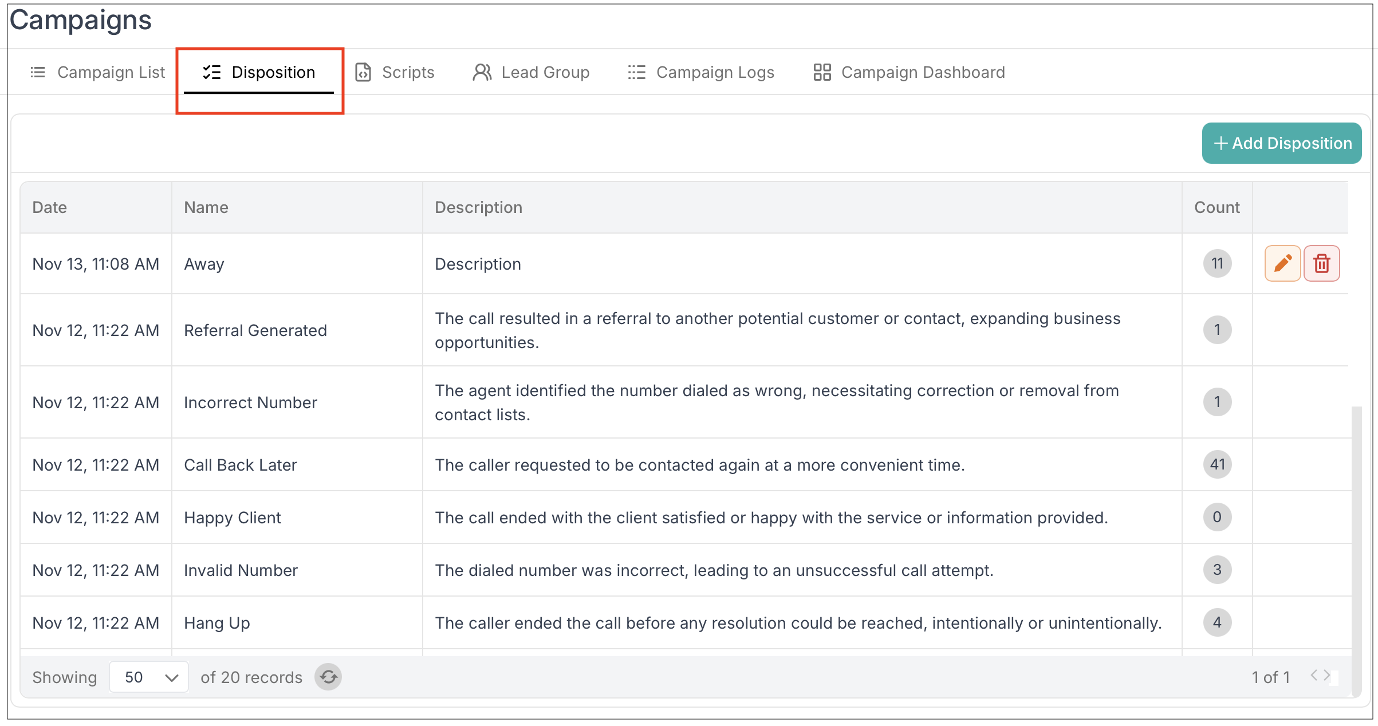The height and width of the screenshot is (726, 1378).
Task: Click the Campaign Dashboard grid icon
Action: 822,73
